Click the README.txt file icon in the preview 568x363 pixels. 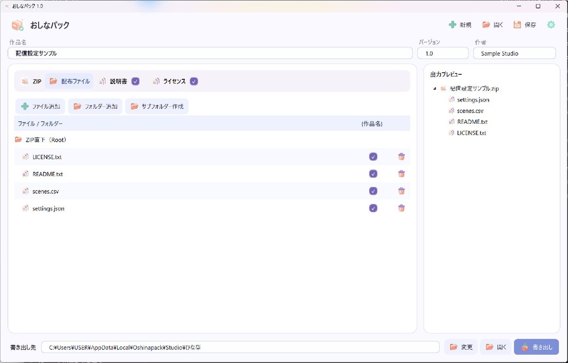(452, 122)
